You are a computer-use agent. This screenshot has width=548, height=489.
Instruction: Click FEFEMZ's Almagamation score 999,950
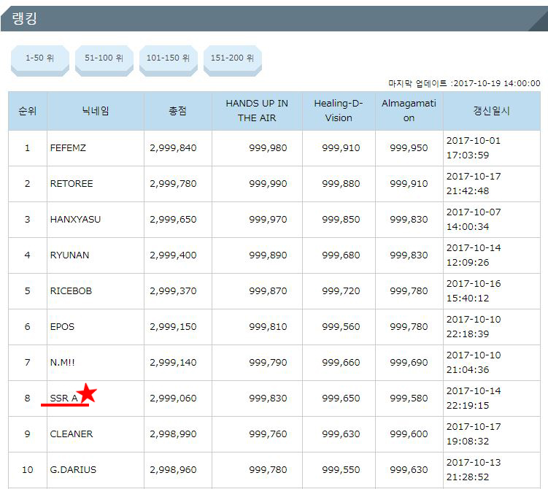coord(409,148)
